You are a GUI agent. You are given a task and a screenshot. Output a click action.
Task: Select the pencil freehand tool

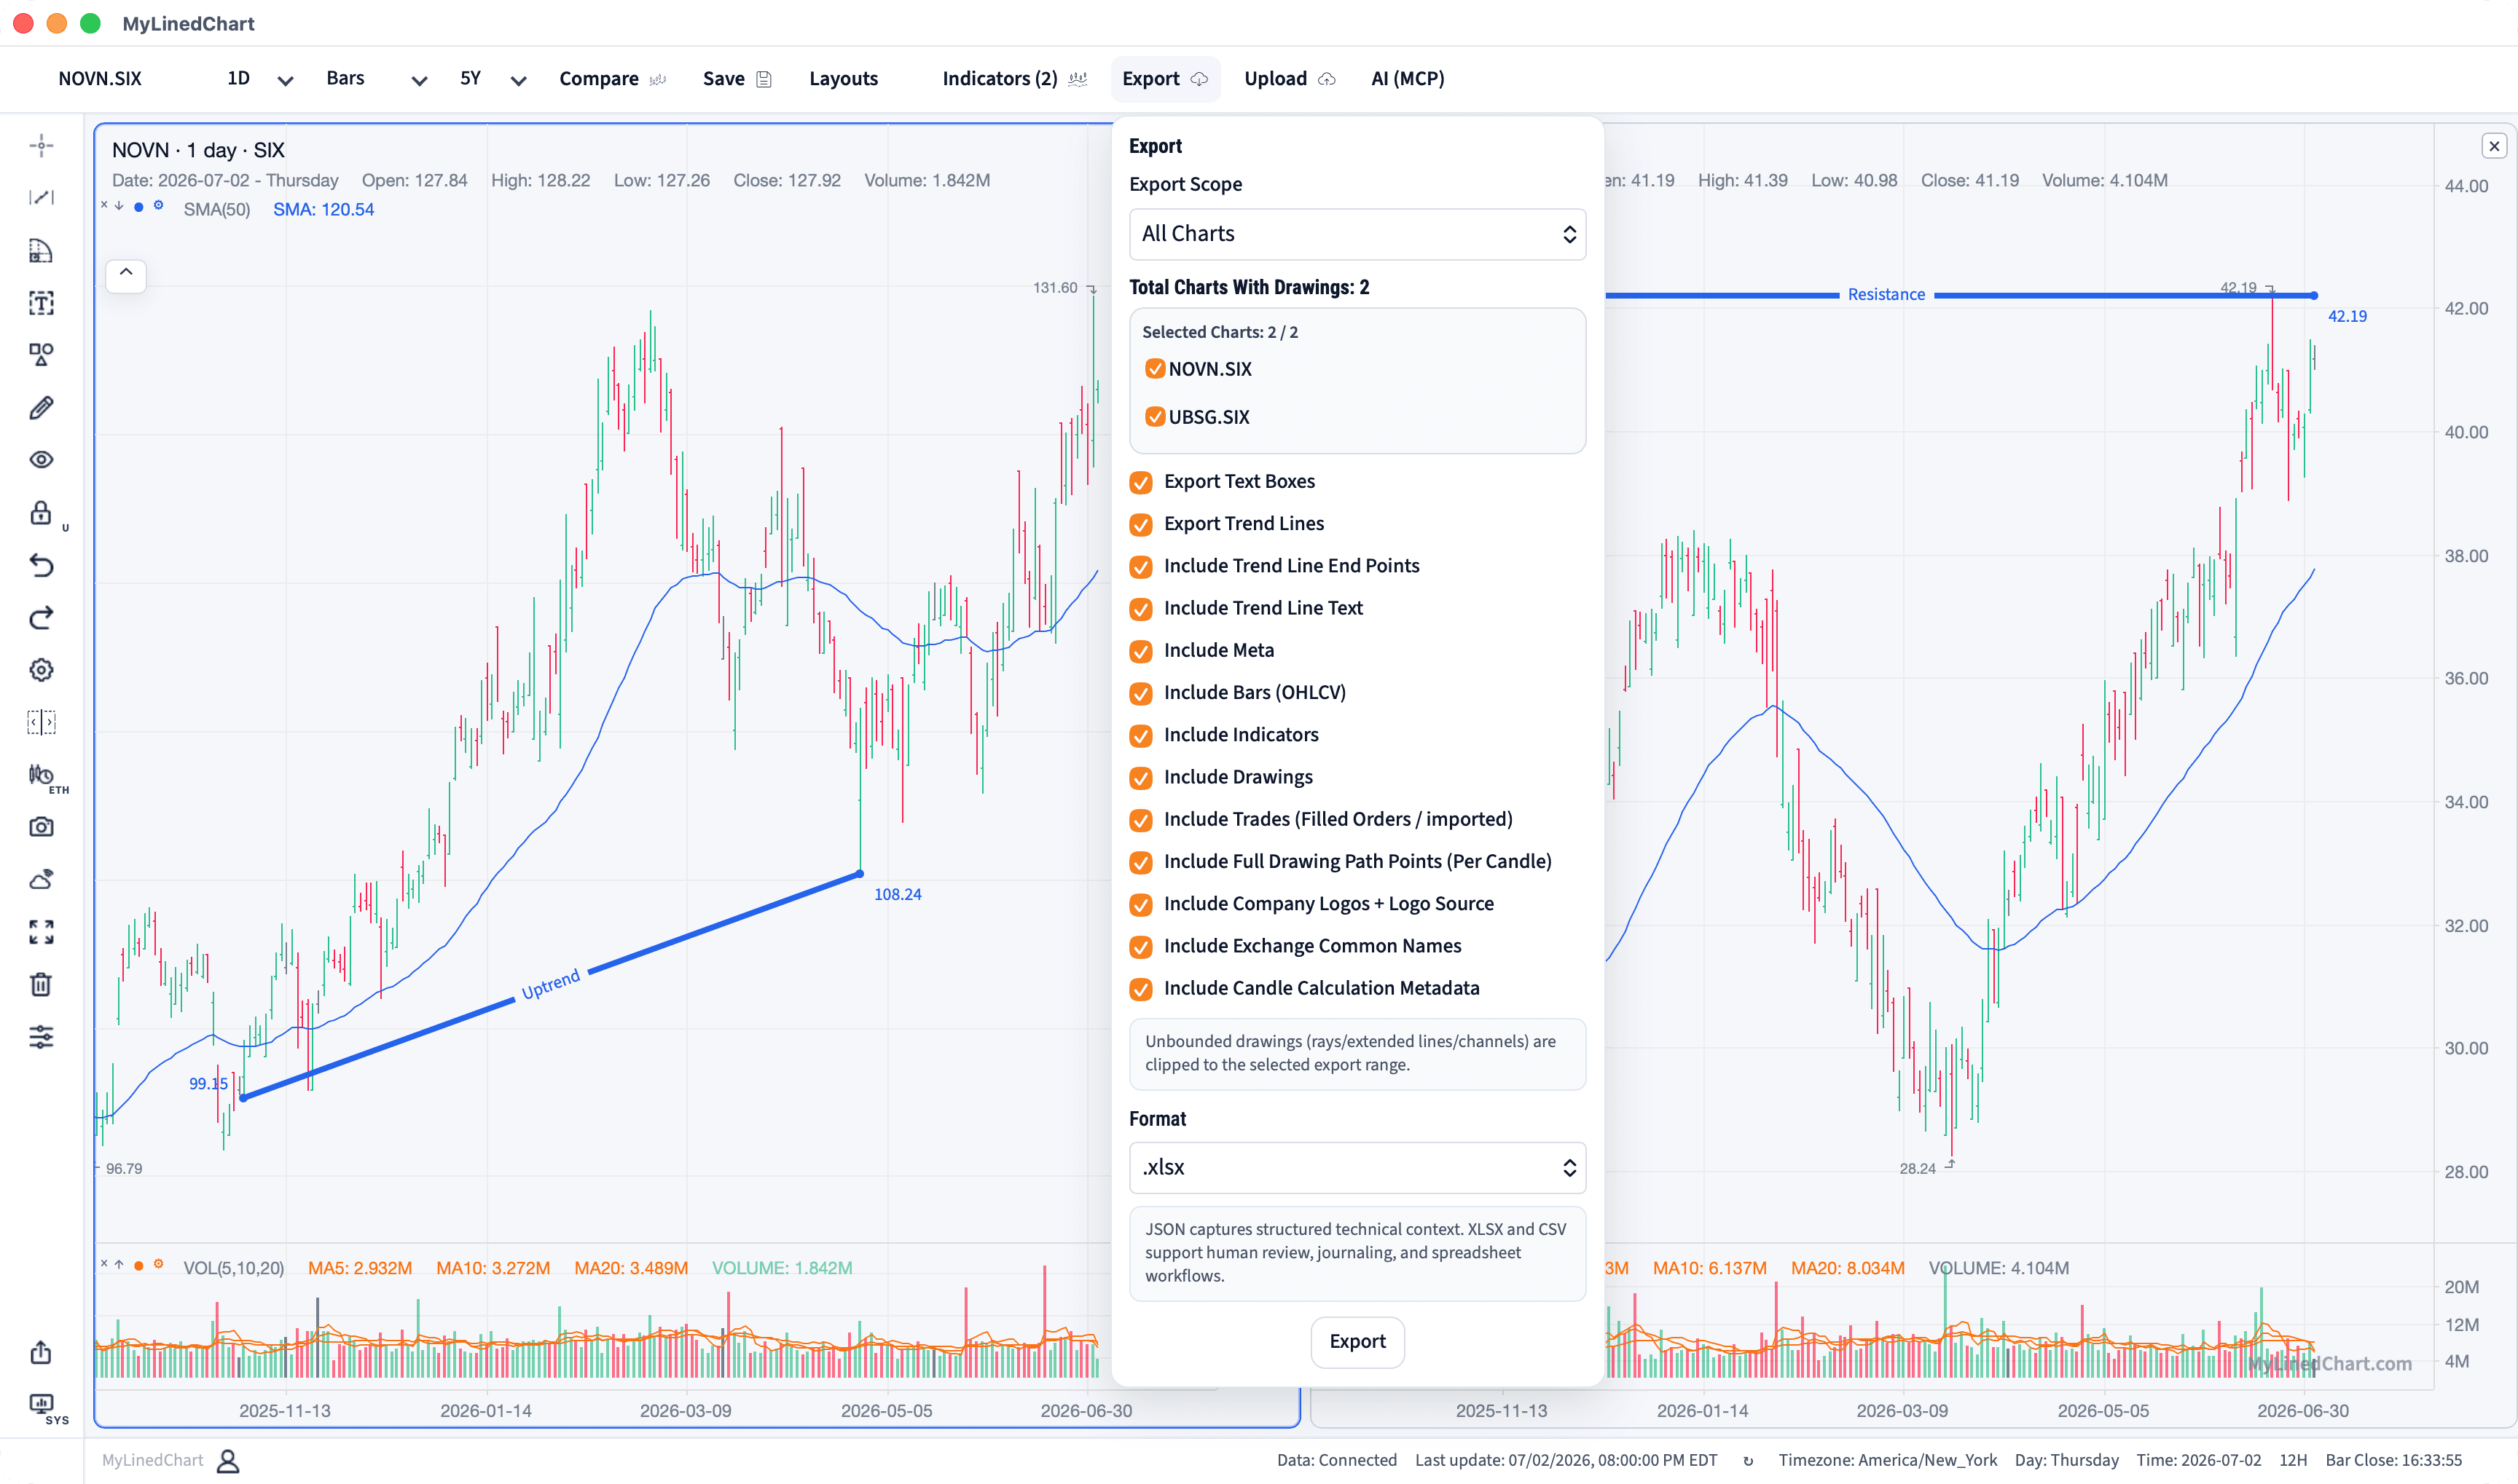(41, 408)
